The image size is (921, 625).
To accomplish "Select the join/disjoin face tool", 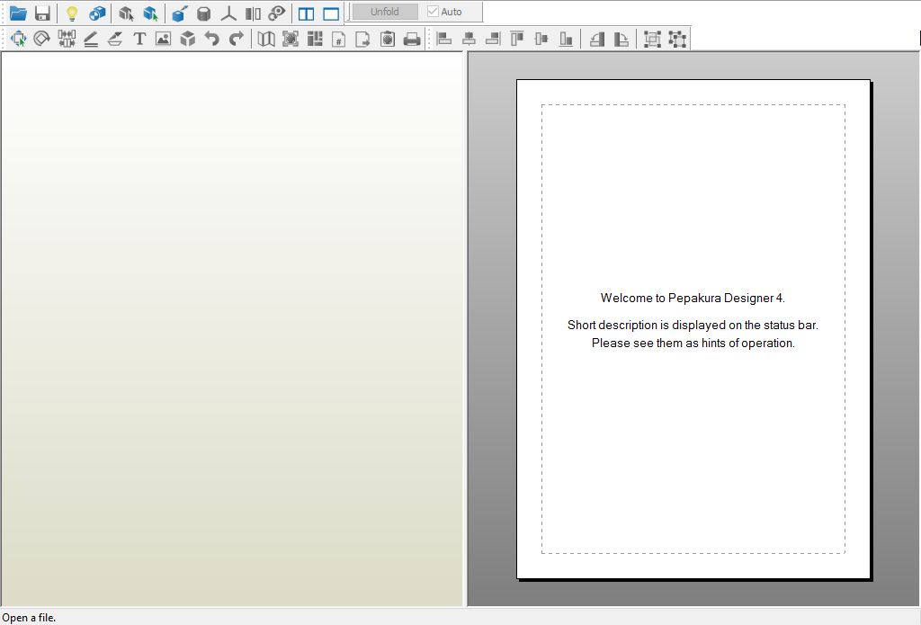I will 67,39.
